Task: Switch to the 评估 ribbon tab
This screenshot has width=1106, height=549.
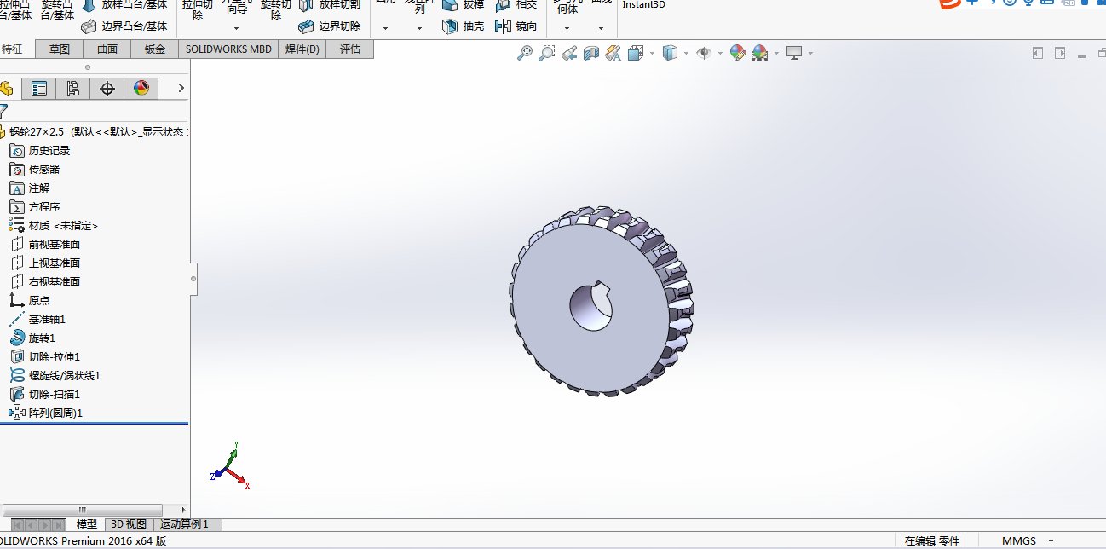Action: (350, 49)
